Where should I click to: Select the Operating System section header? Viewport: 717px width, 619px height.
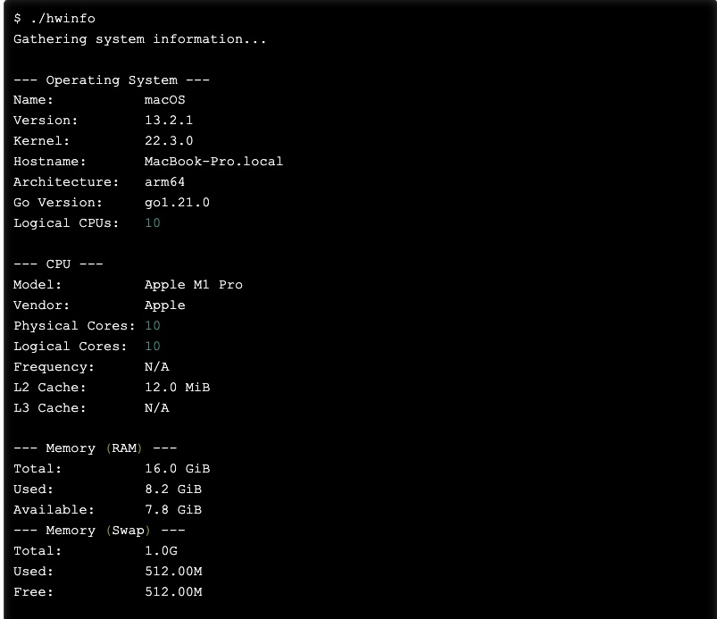pyautogui.click(x=111, y=79)
